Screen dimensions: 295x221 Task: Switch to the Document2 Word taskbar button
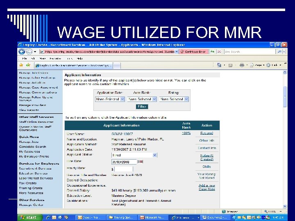tap(216, 217)
